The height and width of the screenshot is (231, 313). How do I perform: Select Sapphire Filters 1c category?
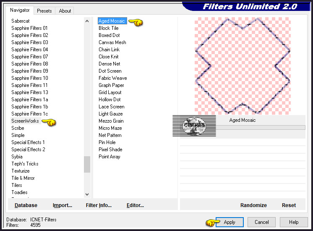click(29, 114)
